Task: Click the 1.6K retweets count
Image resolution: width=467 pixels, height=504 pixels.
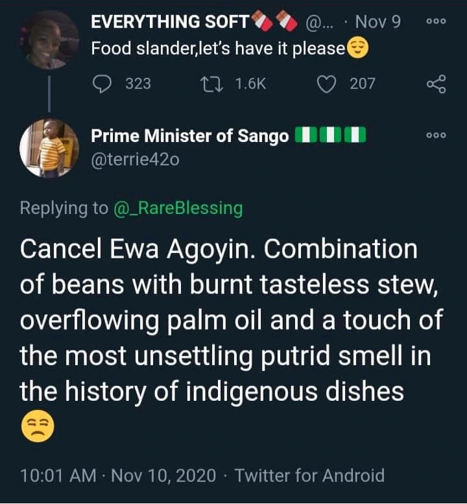Action: [248, 84]
